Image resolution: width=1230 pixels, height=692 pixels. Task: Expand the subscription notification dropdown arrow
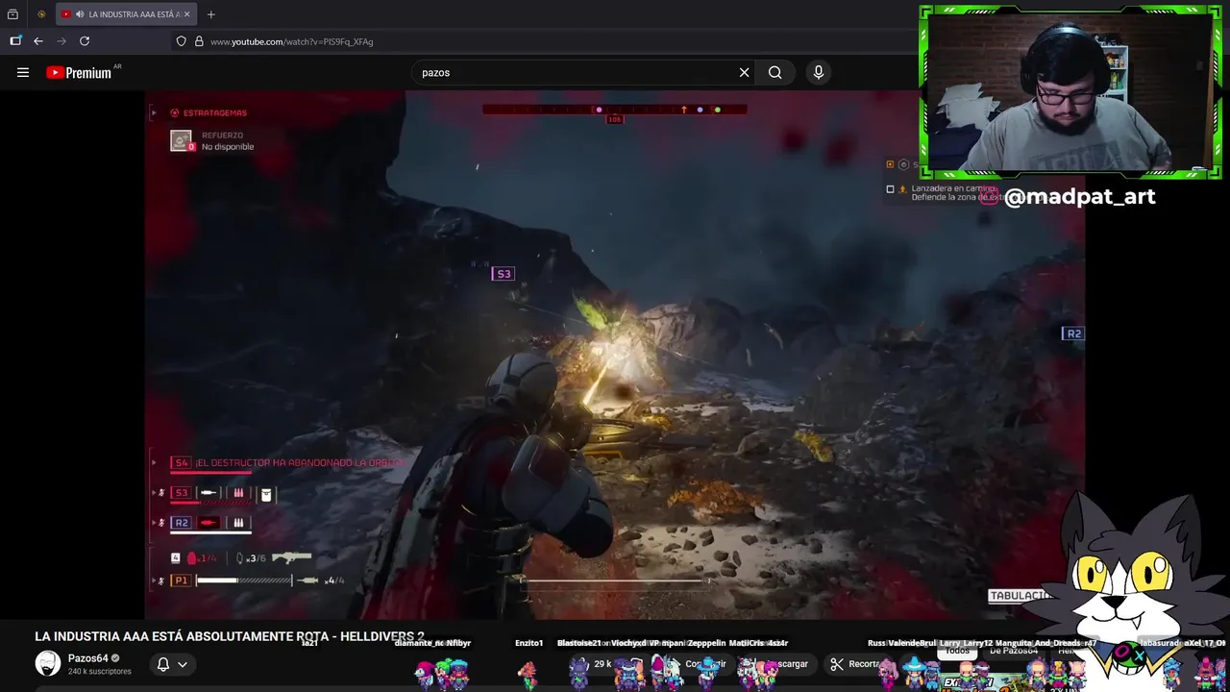pos(183,664)
